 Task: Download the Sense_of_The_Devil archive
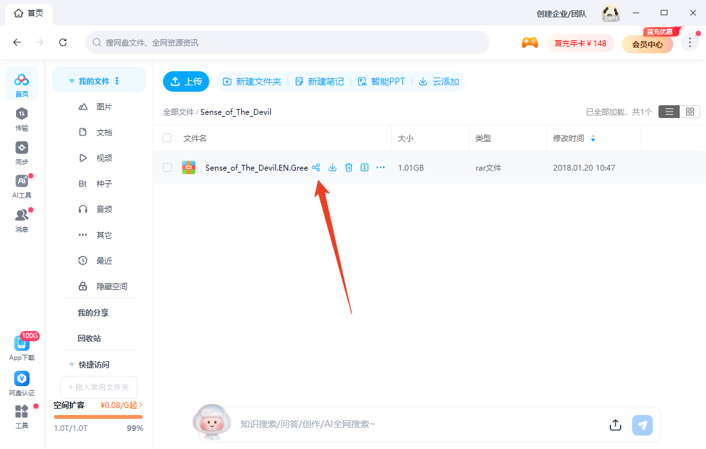click(x=332, y=167)
